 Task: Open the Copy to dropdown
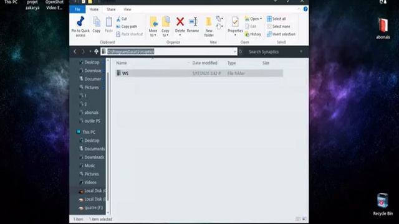pyautogui.click(x=166, y=26)
